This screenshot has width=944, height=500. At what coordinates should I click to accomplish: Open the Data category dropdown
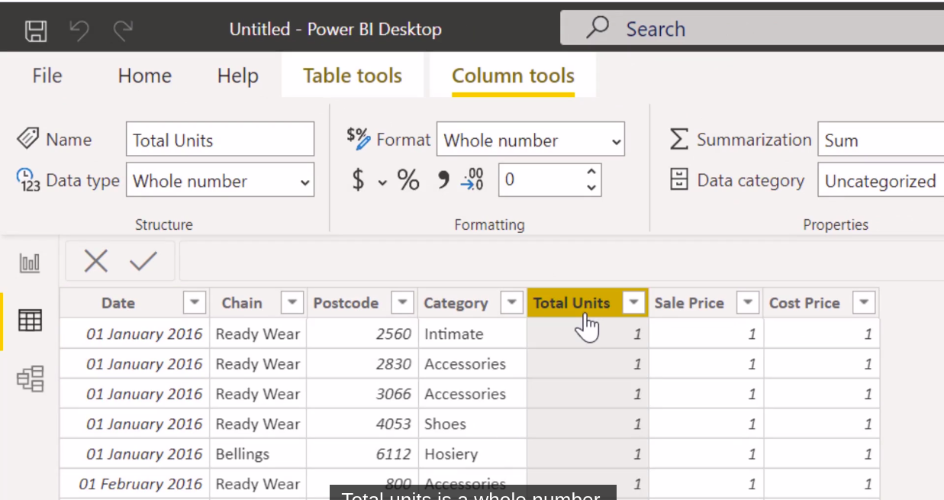(x=881, y=181)
